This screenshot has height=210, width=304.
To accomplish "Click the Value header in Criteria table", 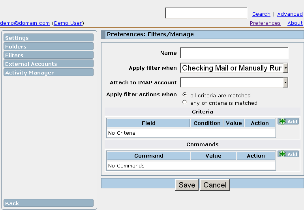I will (234, 123).
